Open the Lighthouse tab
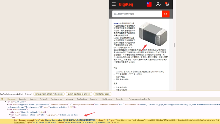220x124 pixels. 107,99
